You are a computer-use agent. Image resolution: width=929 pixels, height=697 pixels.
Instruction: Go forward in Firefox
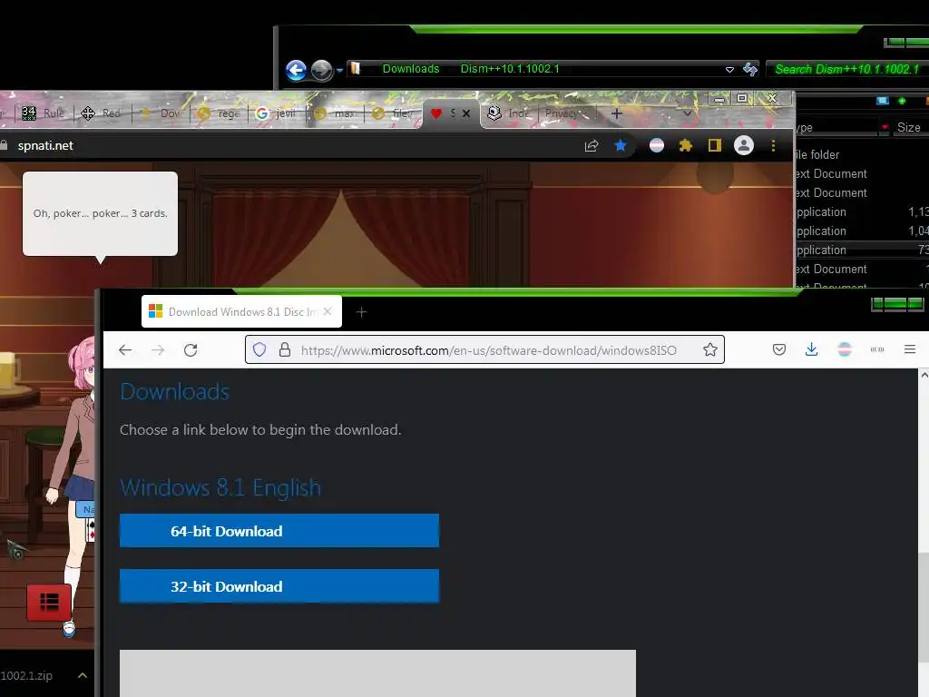158,350
